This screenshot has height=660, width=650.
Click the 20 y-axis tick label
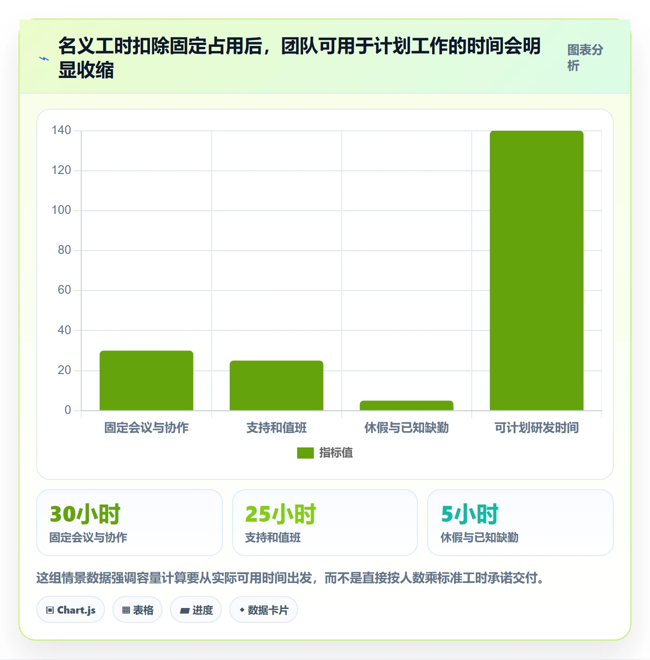tap(65, 370)
